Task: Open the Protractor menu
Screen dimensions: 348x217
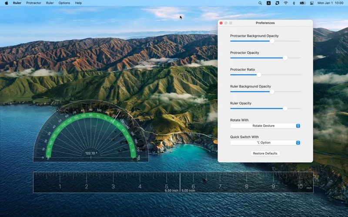Action: [33, 3]
